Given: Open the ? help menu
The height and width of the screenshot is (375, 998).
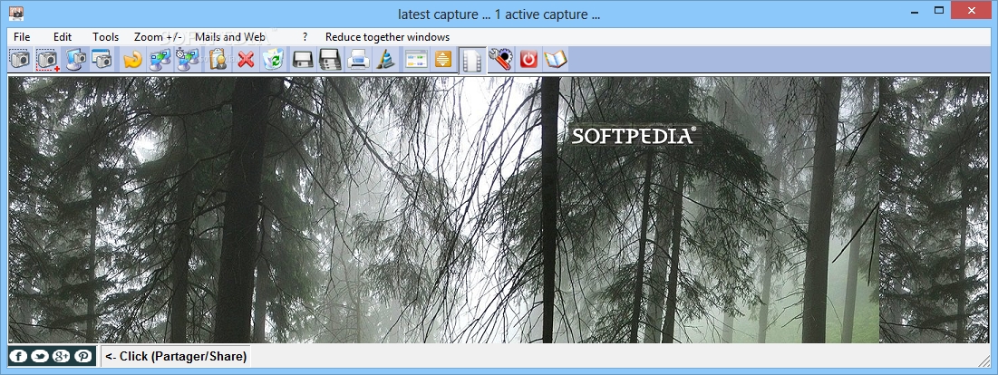Looking at the screenshot, I should click(x=305, y=37).
